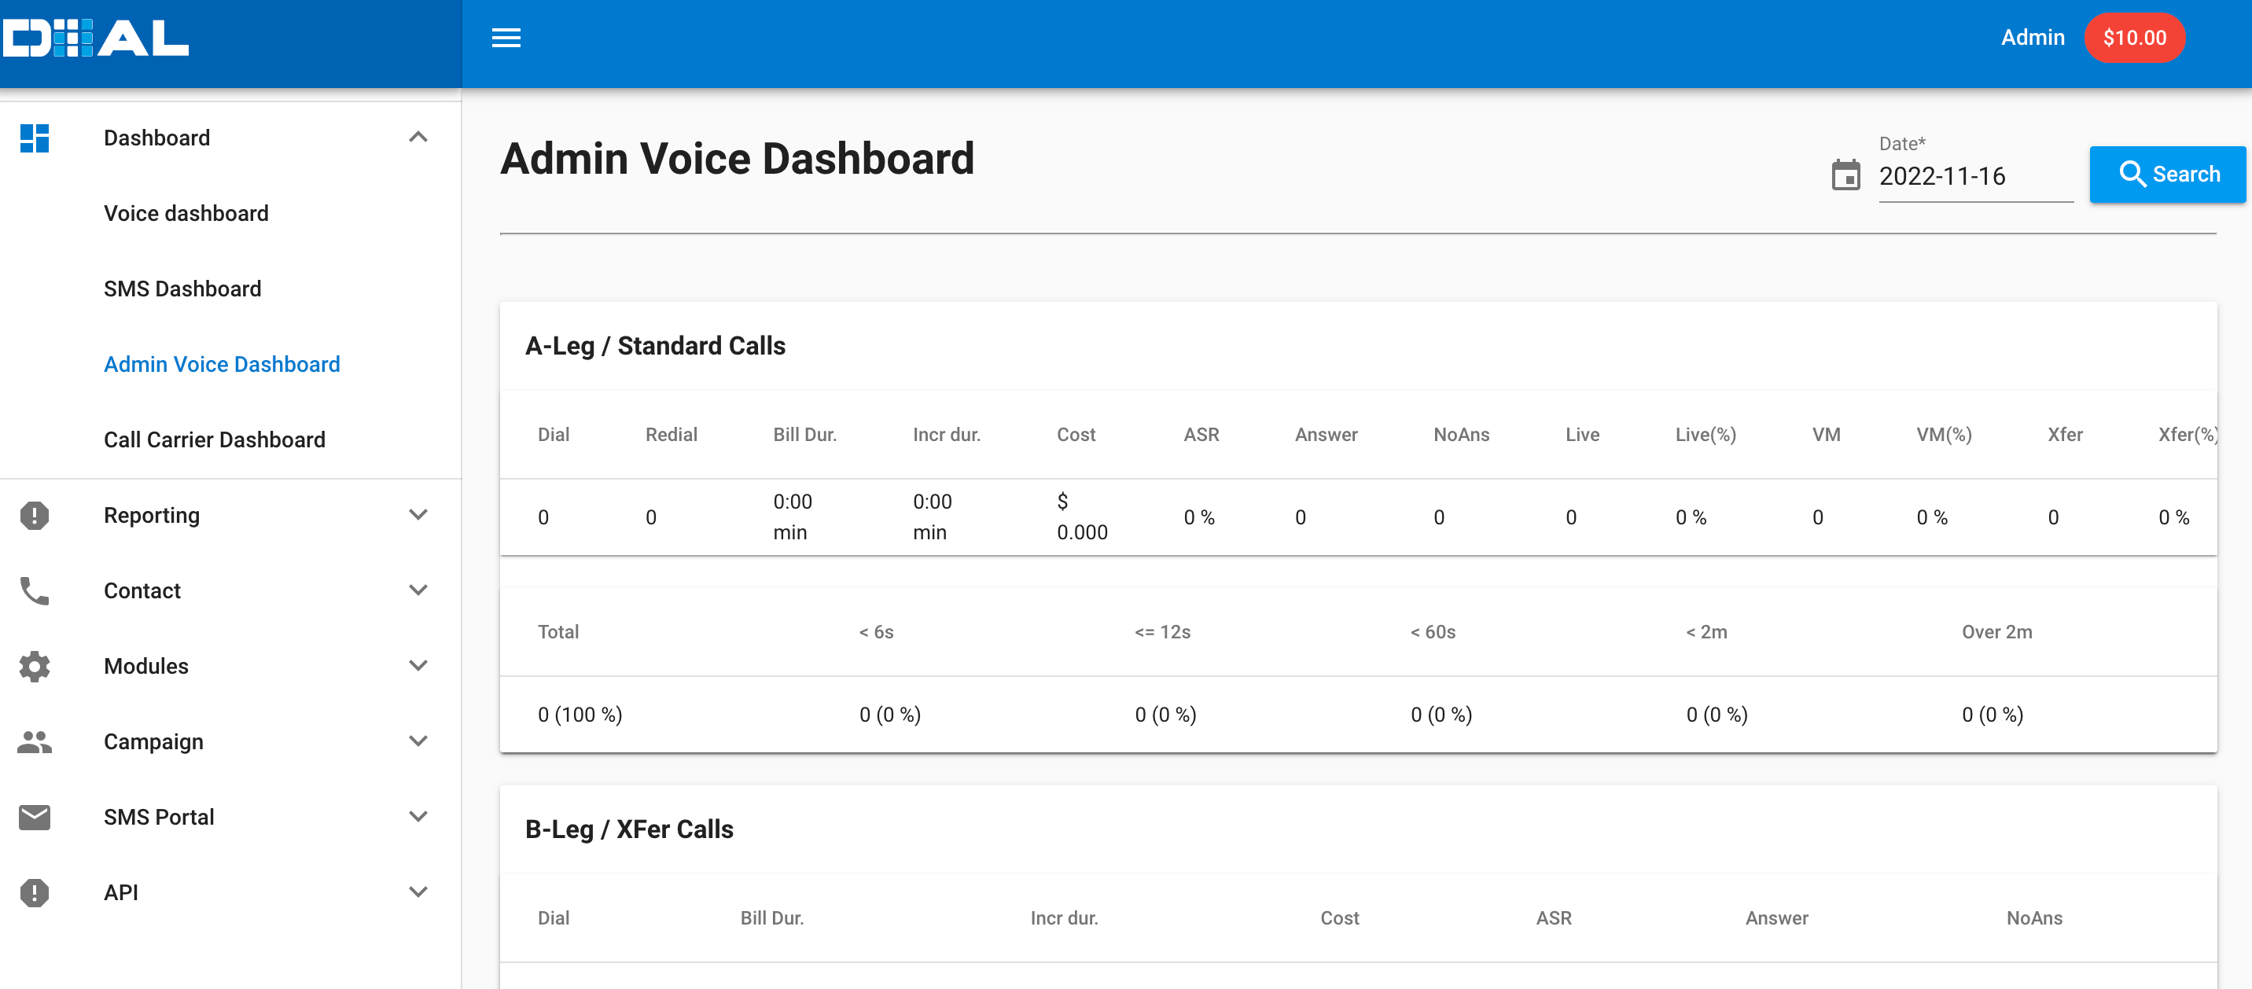2252x989 pixels.
Task: Click the hamburger menu icon
Action: (x=506, y=38)
